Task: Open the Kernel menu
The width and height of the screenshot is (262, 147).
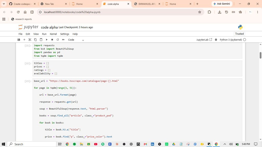Action: [x=53, y=34]
